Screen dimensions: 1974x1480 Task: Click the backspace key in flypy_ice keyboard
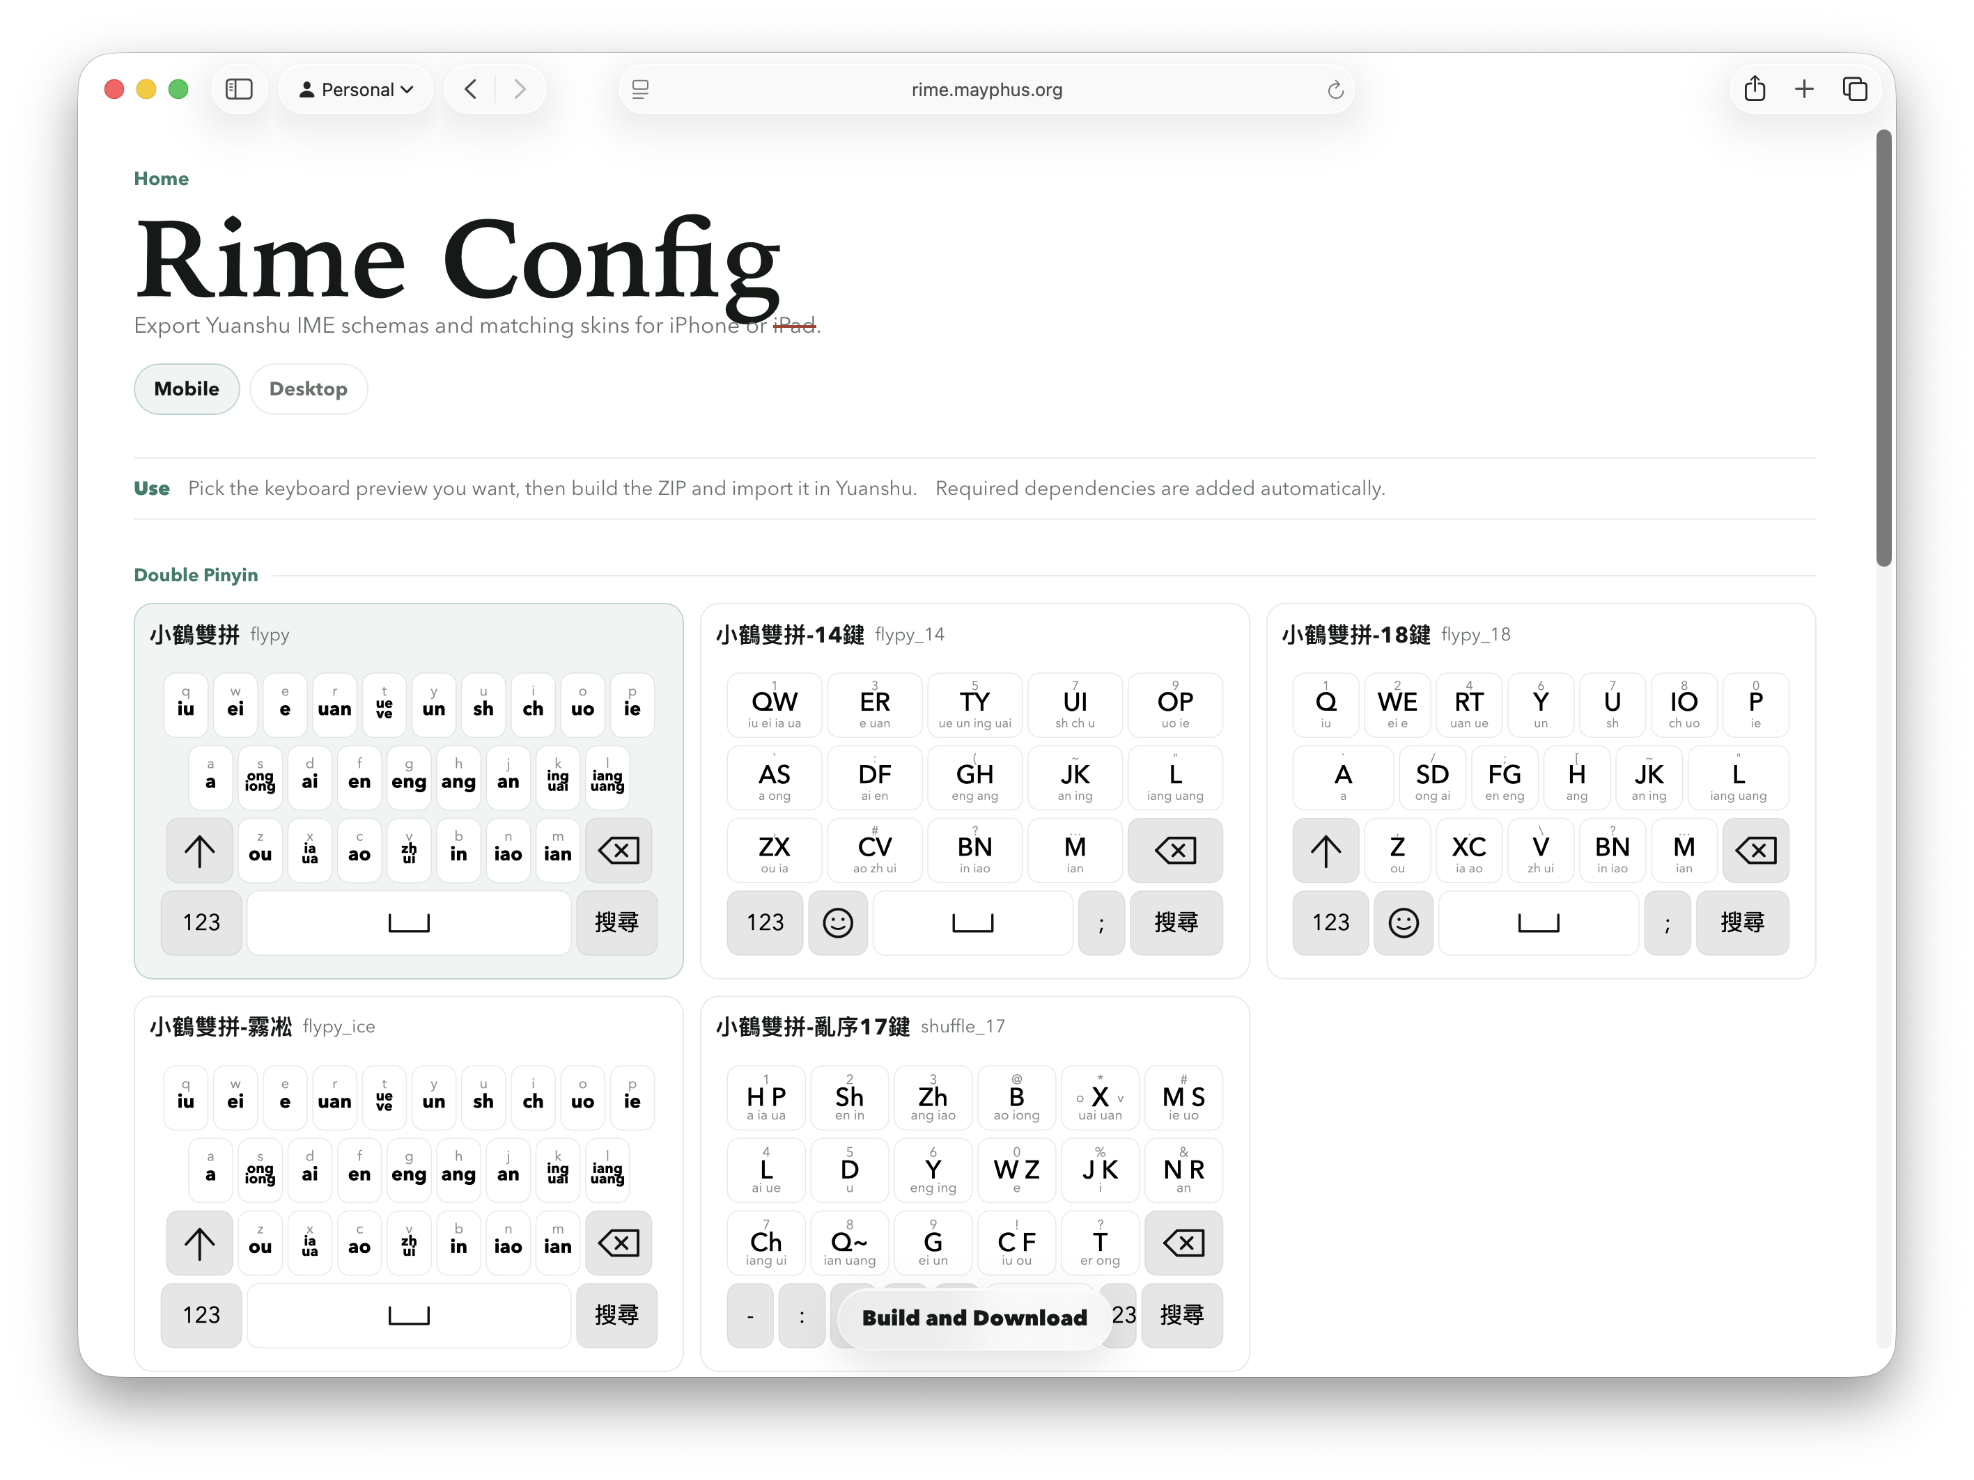619,1243
